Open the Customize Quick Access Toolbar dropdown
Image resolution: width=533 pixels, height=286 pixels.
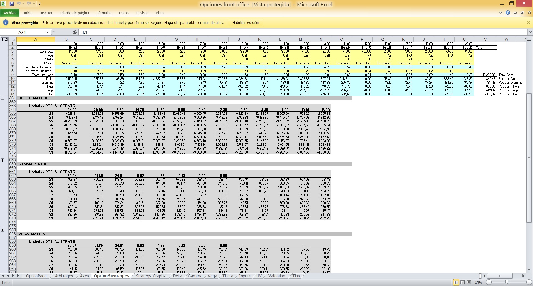(x=40, y=4)
